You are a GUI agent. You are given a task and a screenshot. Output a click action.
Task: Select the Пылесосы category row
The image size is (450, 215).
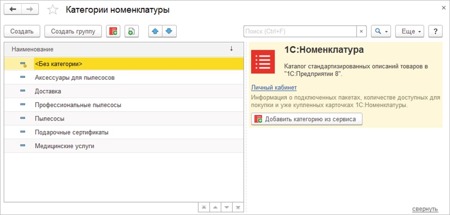50,119
